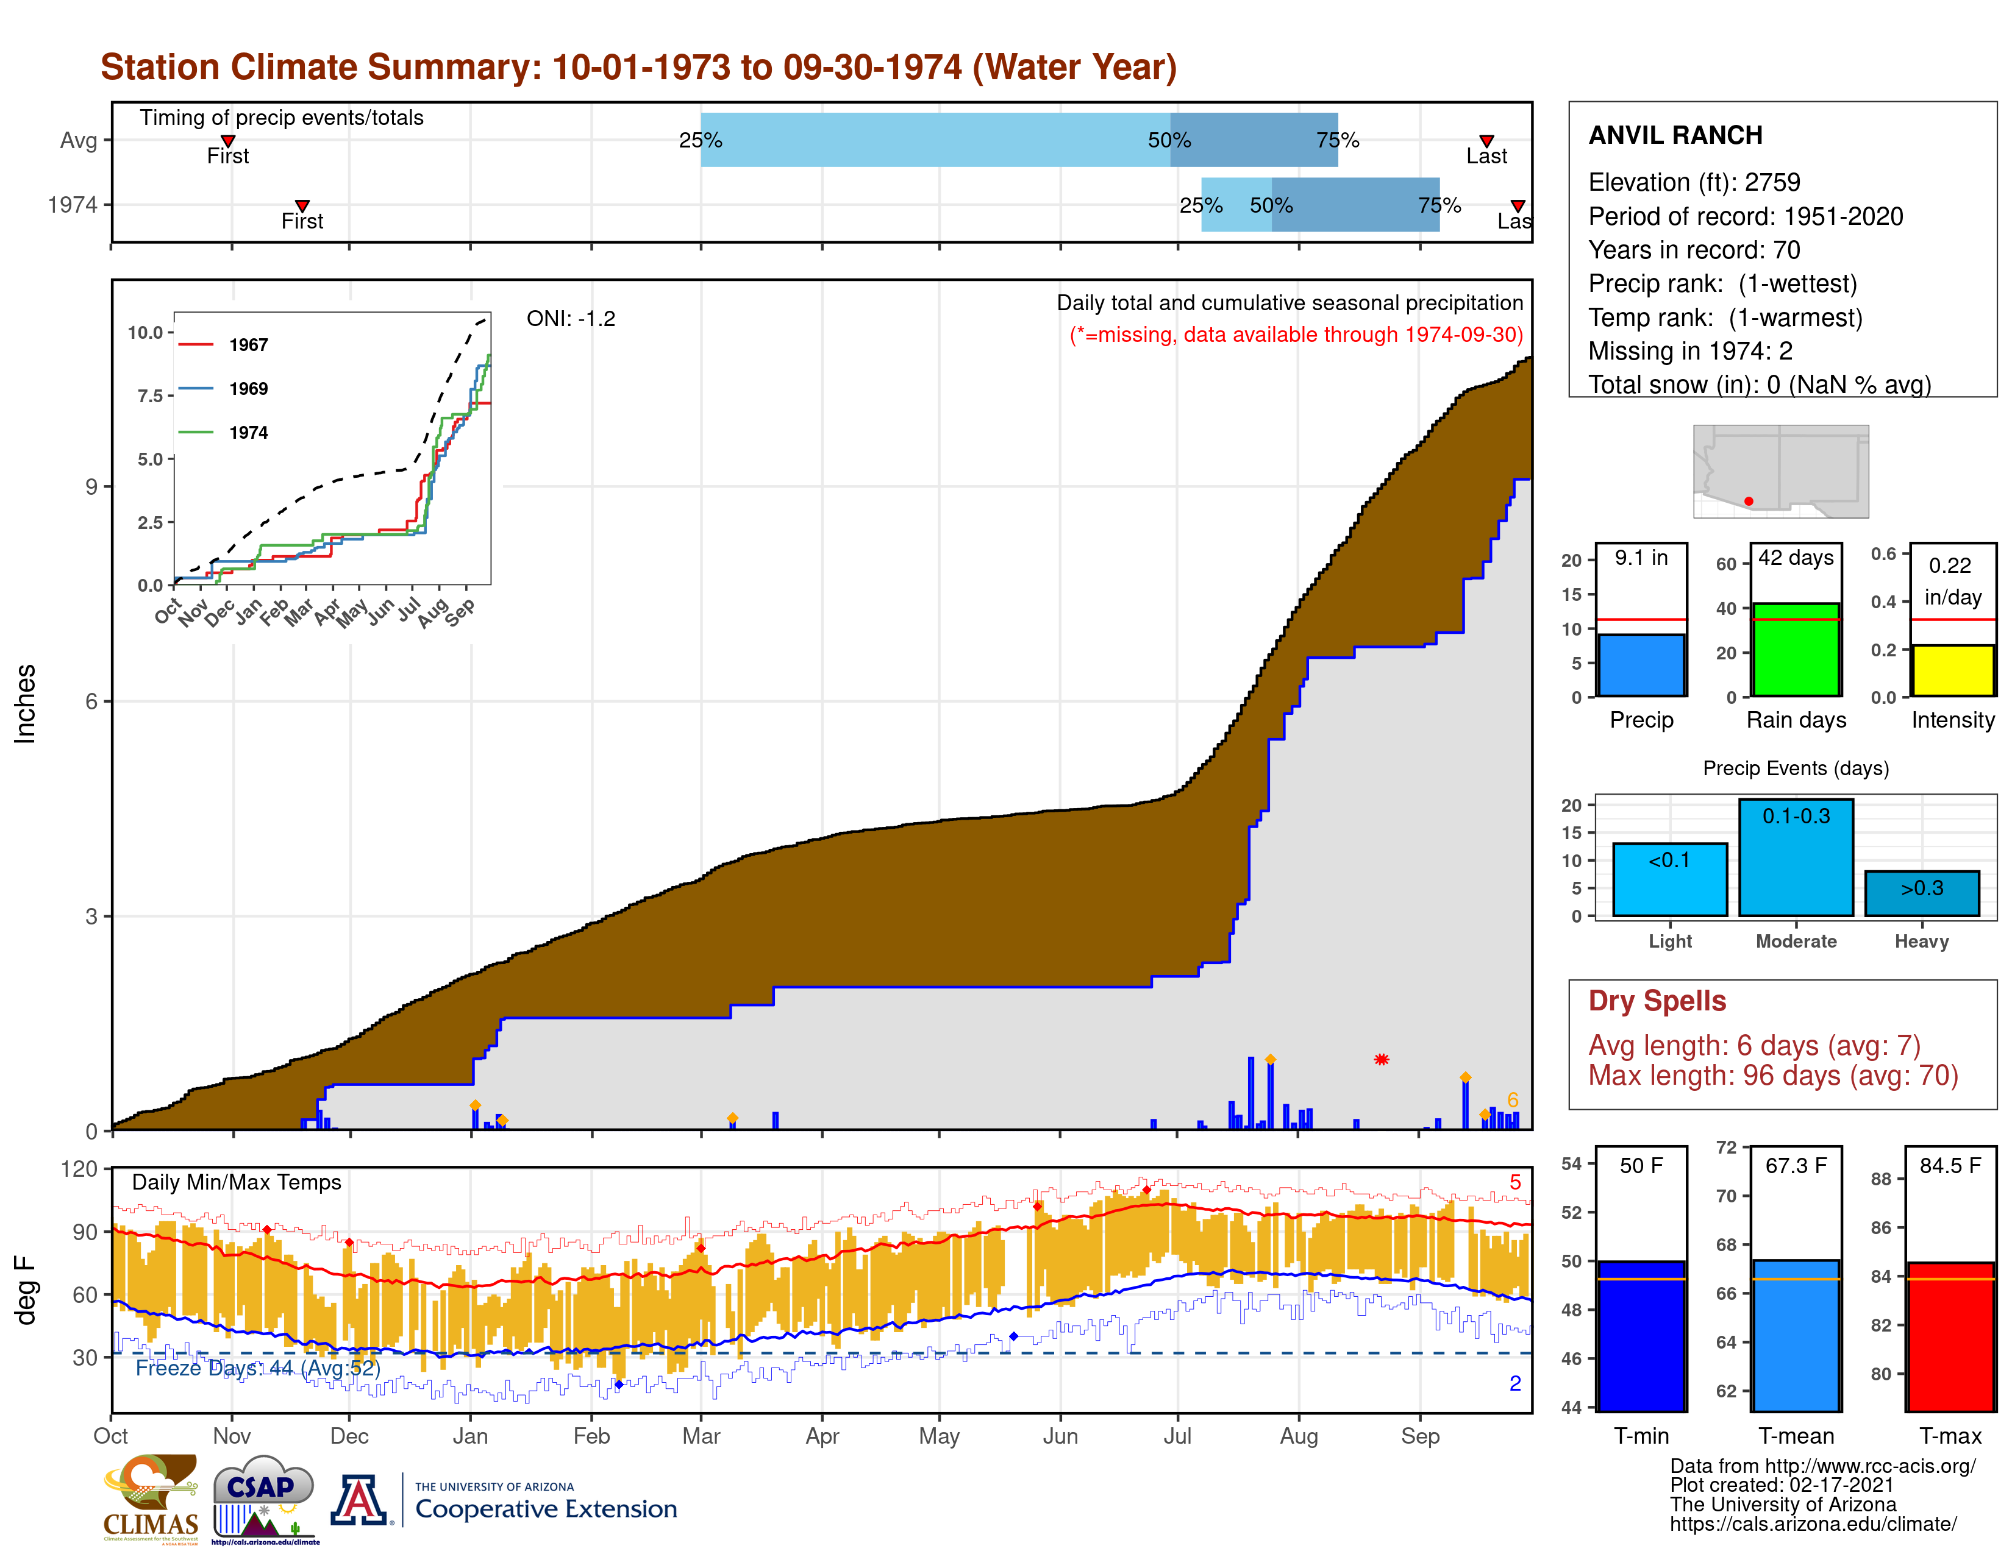Click the red missing data note

pyautogui.click(x=1296, y=335)
